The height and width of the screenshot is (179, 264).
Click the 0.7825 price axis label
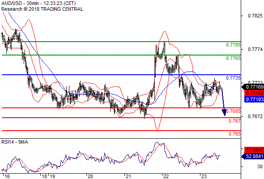255,16
